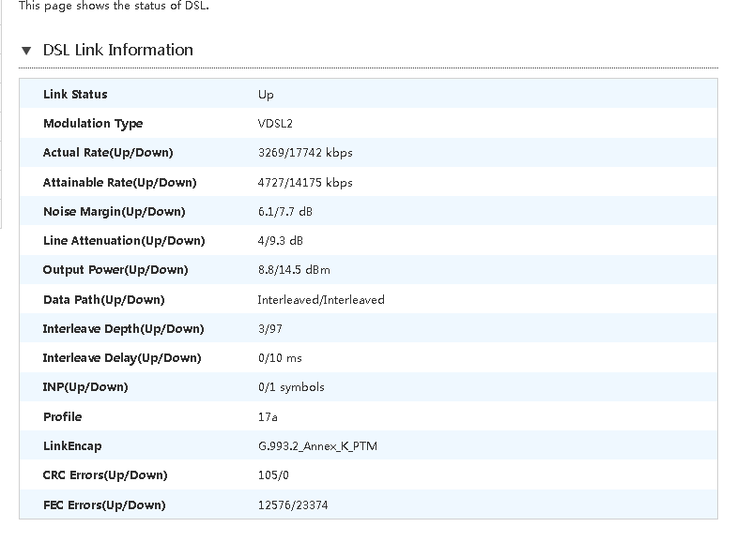The image size is (752, 542).
Task: Select the Noise Margin value 6.1/7.7 dB
Action: (x=285, y=212)
